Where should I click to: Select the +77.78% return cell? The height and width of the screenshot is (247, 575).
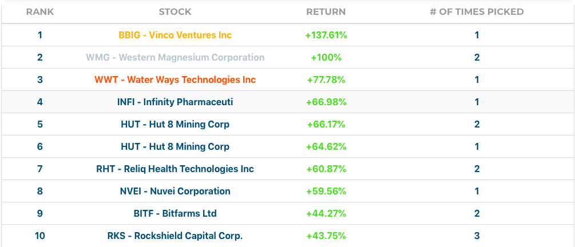click(x=326, y=79)
